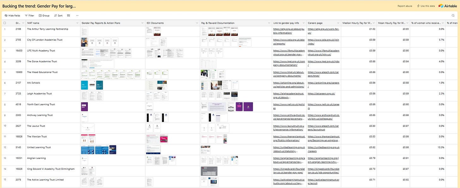
Task: Open the three-dots more options menu
Action: [77, 15]
